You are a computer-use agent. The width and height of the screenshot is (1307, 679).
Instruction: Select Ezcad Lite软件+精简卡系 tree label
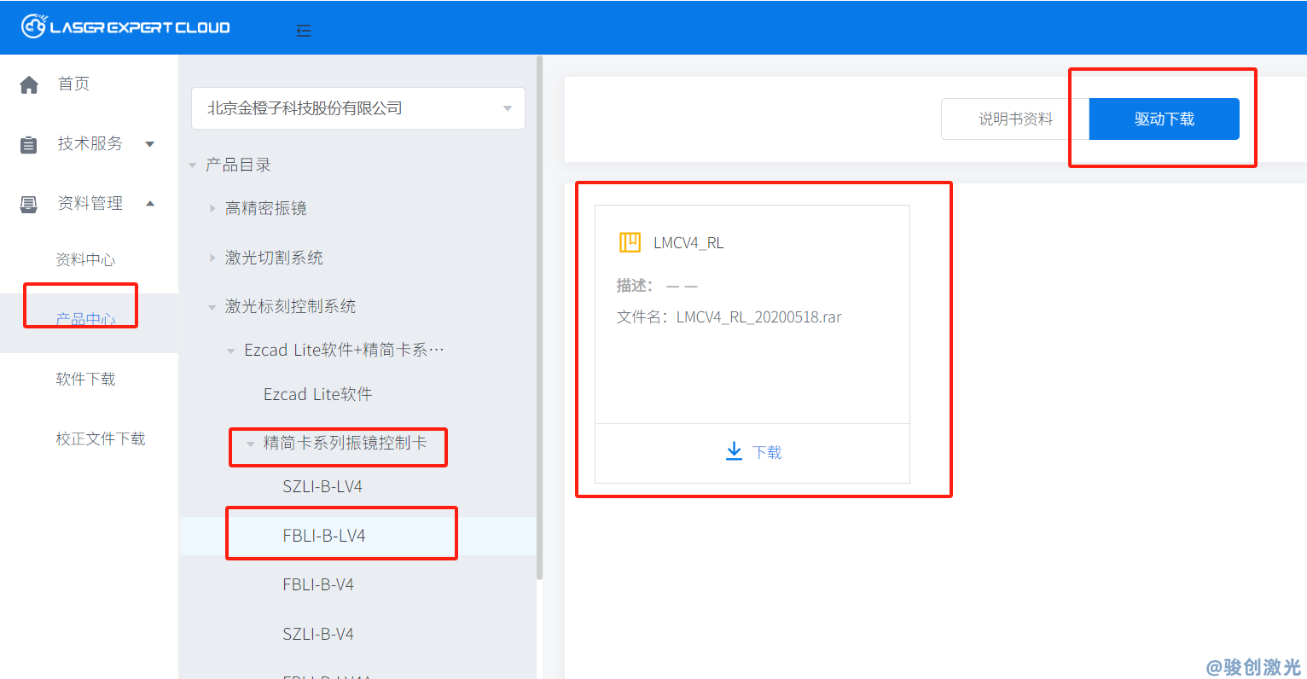(x=345, y=351)
